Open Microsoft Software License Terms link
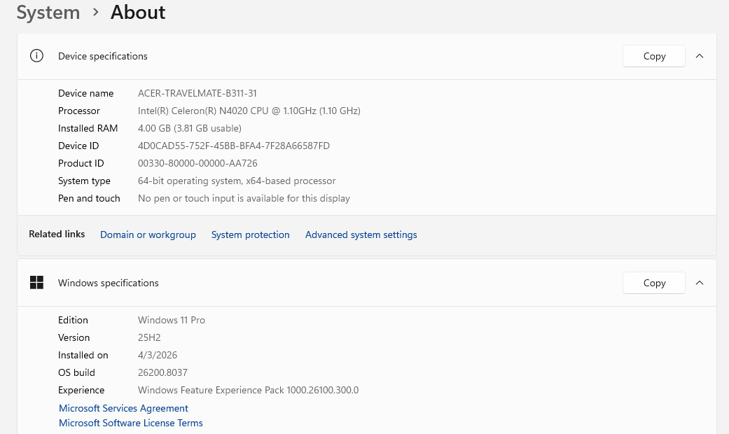Image resolution: width=729 pixels, height=434 pixels. (131, 423)
